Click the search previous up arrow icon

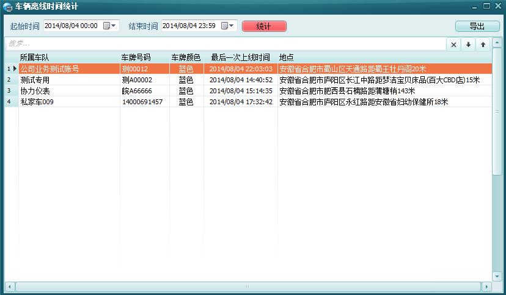pyautogui.click(x=483, y=44)
